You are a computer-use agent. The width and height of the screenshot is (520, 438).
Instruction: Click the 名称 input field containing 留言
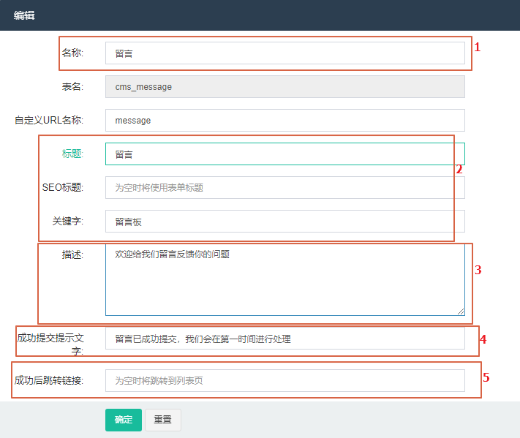[285, 53]
